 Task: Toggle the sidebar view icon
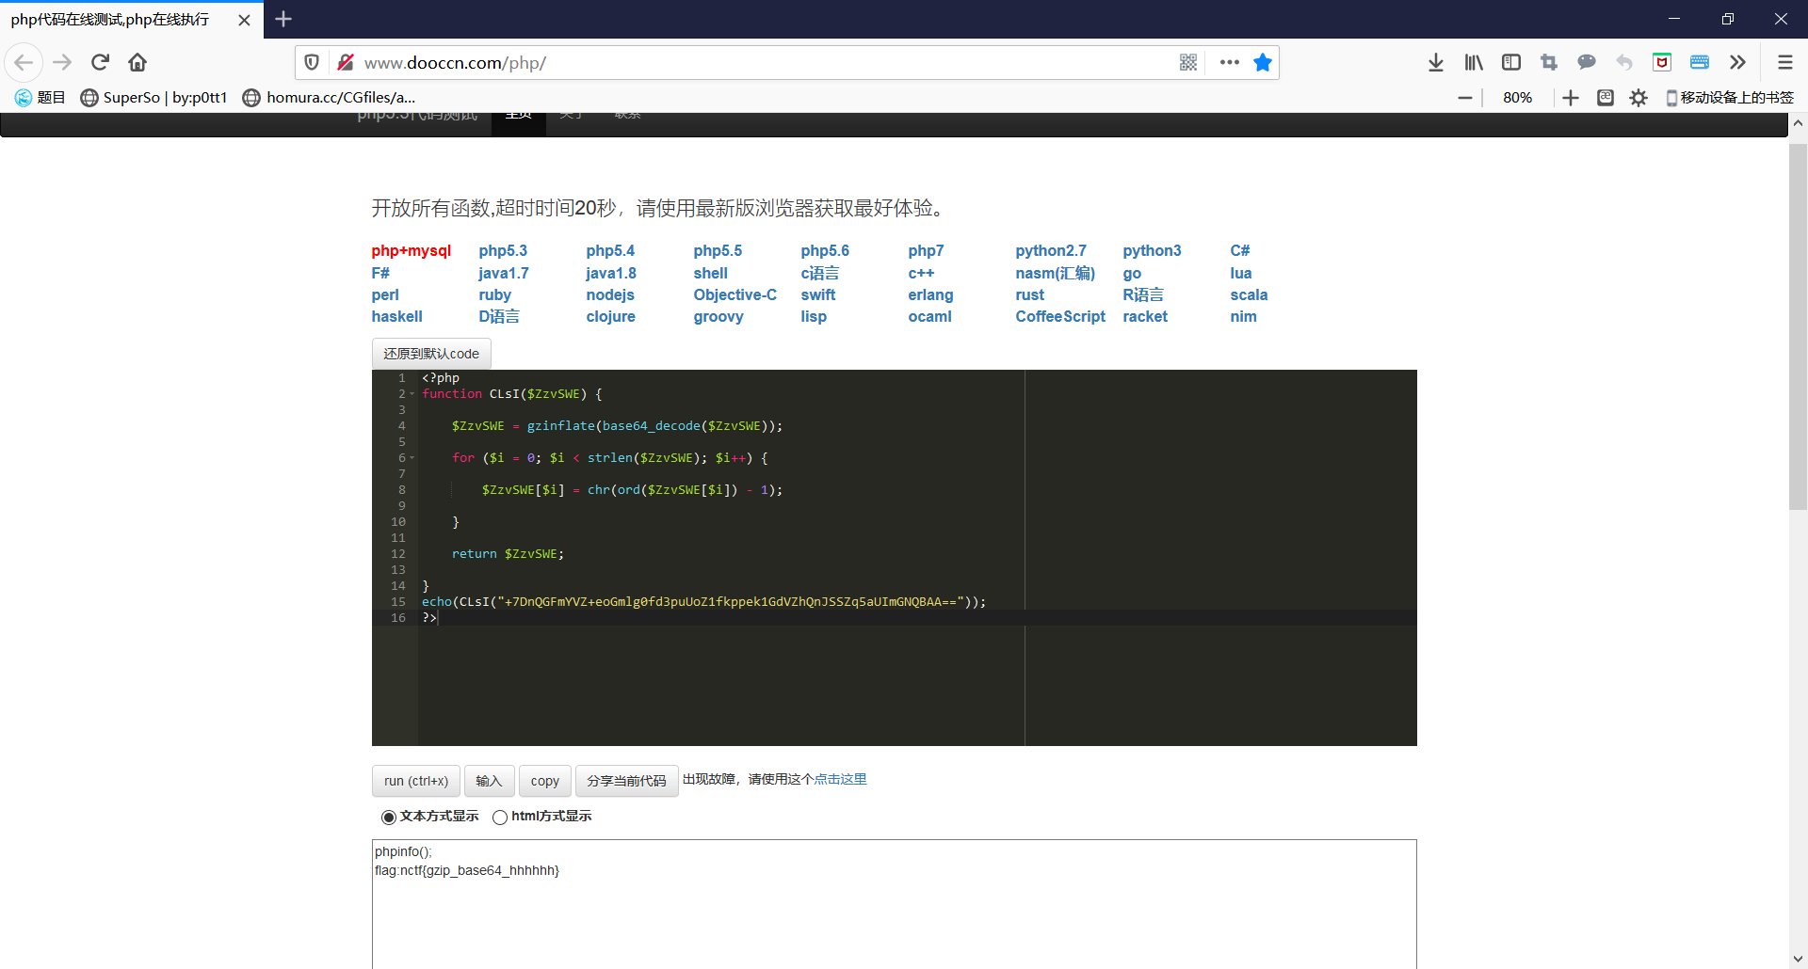(x=1511, y=62)
